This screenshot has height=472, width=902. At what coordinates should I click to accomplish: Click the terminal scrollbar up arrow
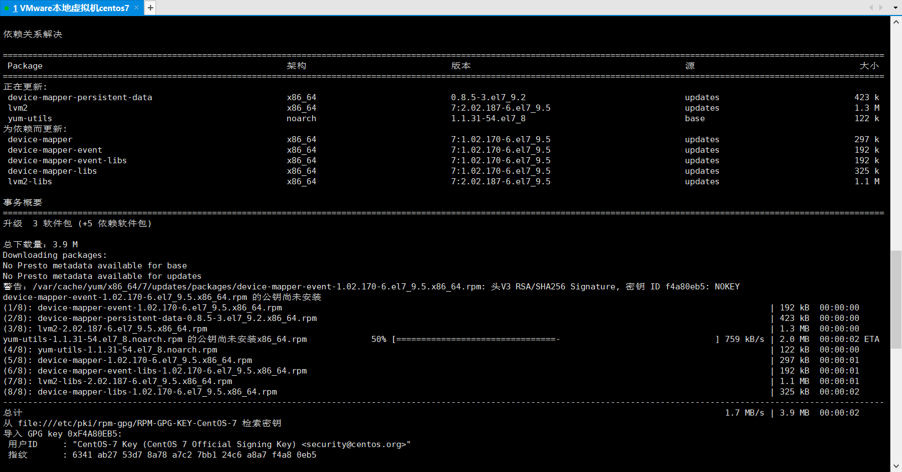coord(896,22)
